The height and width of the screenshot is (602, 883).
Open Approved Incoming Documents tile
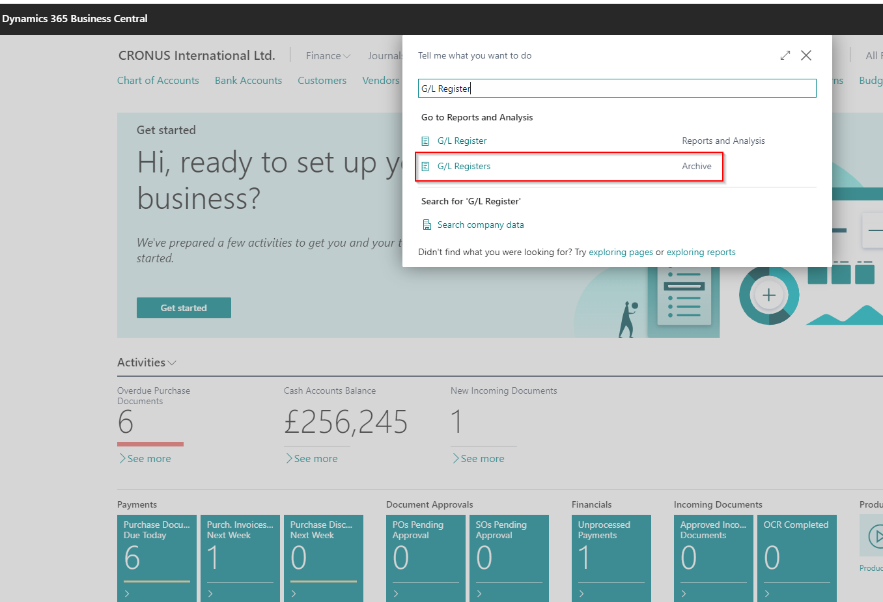tap(714, 558)
